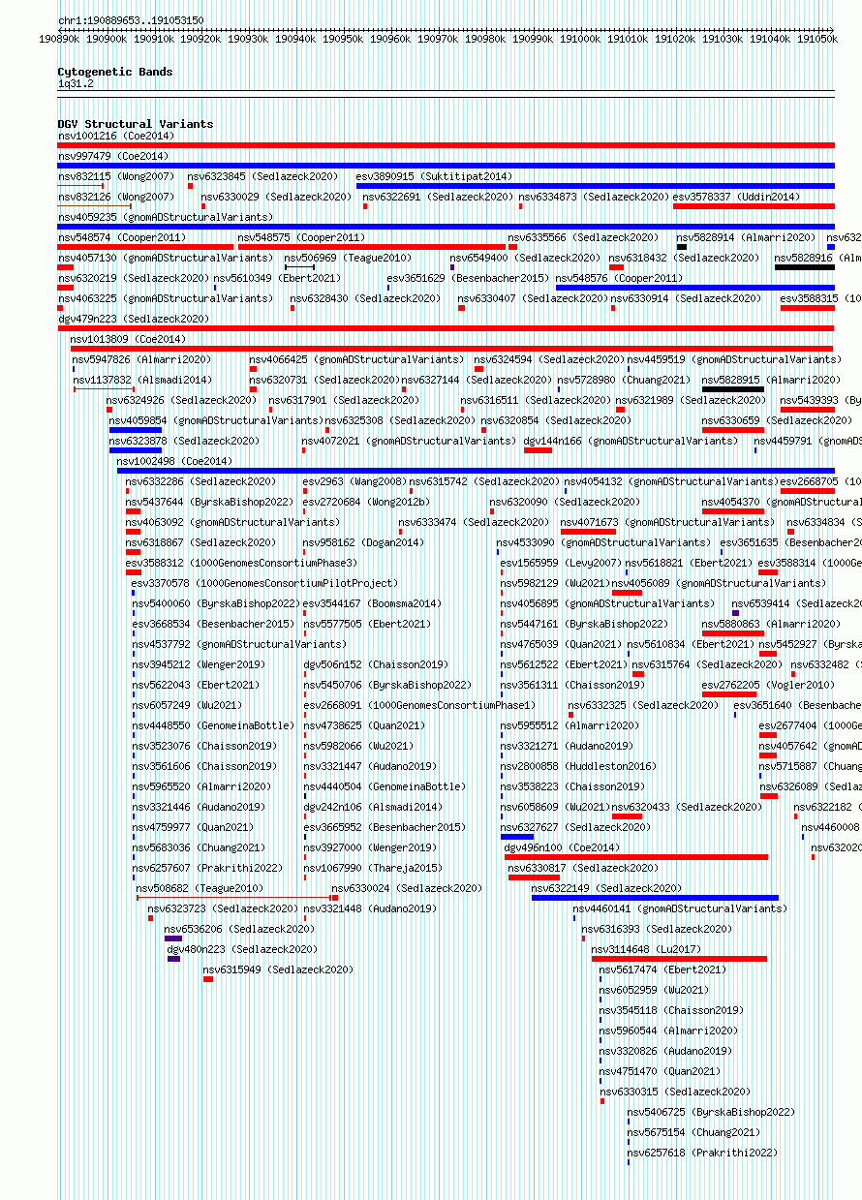Select nsv4460141 (gnomADStructuralVariants) label
This screenshot has height=1200, width=862.
coord(680,908)
